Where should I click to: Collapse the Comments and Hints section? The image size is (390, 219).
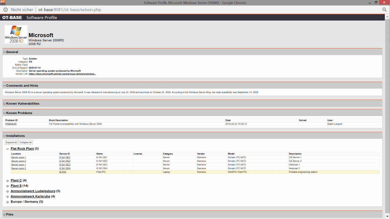(5, 86)
